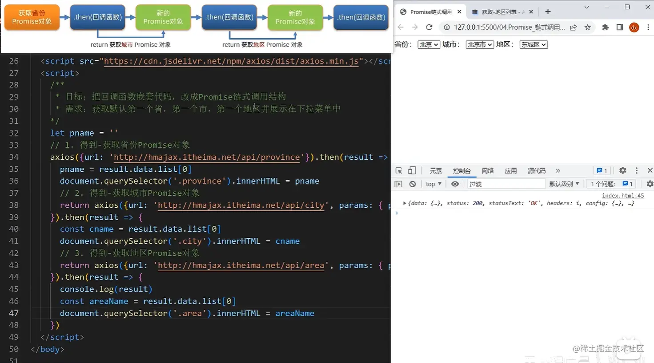Click the browser back arrow

401,28
